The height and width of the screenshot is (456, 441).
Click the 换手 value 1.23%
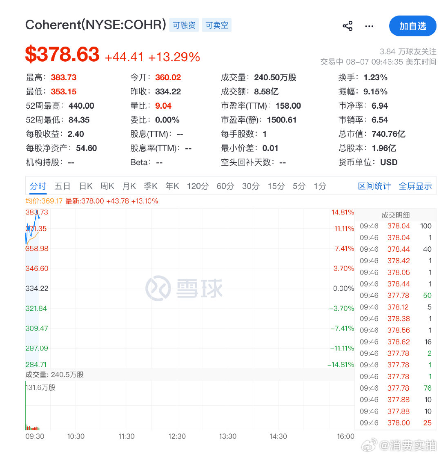click(x=375, y=77)
